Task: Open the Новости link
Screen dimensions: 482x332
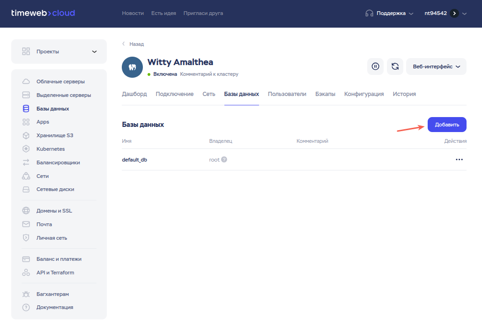Action: pyautogui.click(x=133, y=13)
